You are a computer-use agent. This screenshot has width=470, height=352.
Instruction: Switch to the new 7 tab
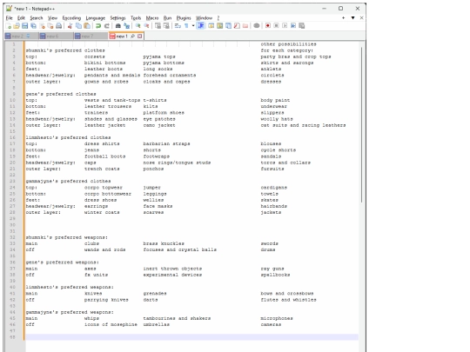click(91, 37)
